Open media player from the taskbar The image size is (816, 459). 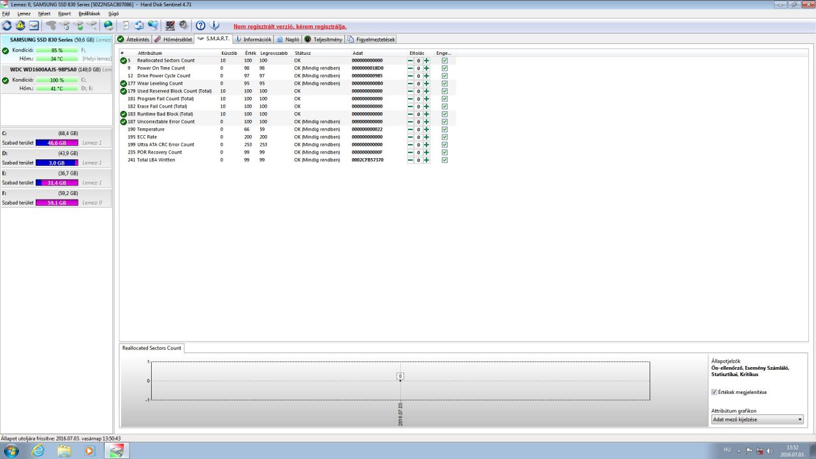coord(89,451)
